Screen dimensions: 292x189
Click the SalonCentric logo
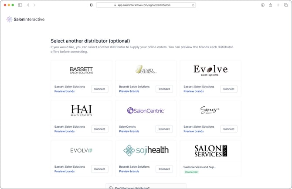click(x=146, y=110)
